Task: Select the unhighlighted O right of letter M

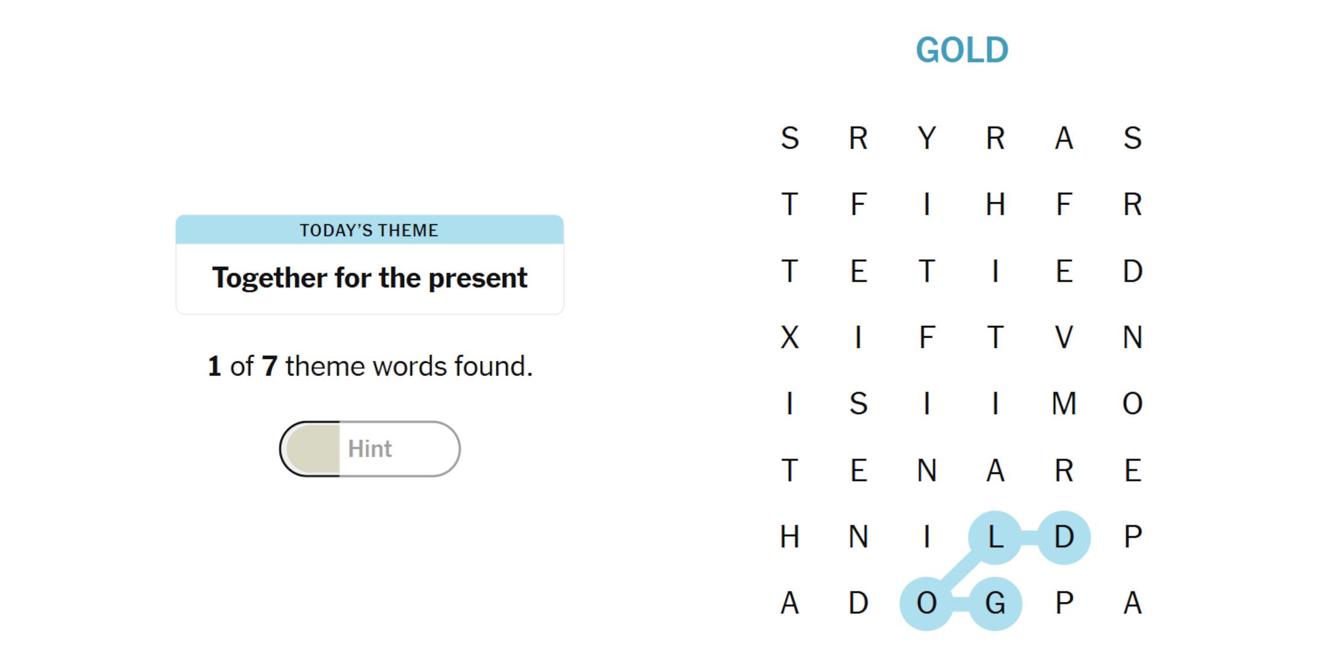Action: pos(1133,403)
